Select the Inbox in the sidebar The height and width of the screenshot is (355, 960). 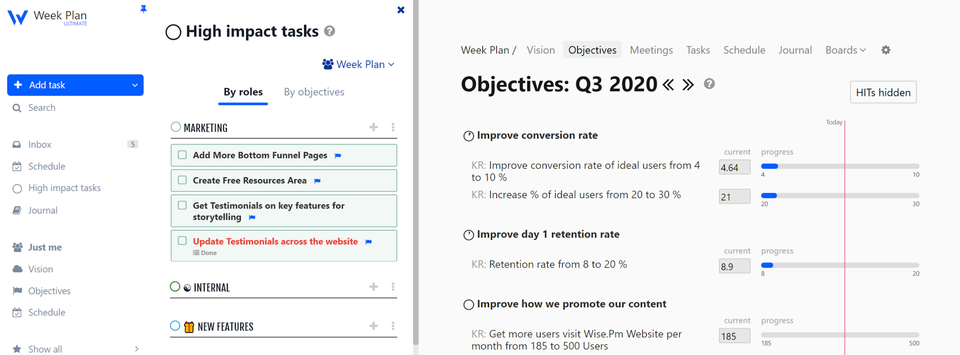(x=39, y=144)
